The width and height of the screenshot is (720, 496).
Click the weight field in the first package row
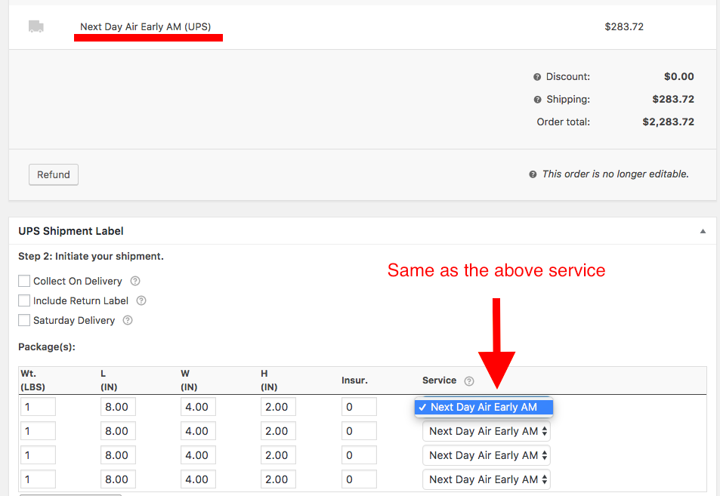(38, 407)
